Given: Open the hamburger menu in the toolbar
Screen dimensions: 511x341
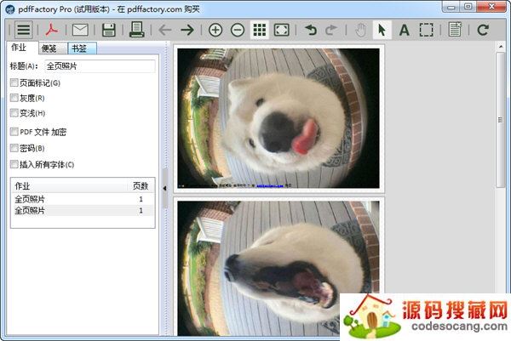Looking at the screenshot, I should 24,30.
